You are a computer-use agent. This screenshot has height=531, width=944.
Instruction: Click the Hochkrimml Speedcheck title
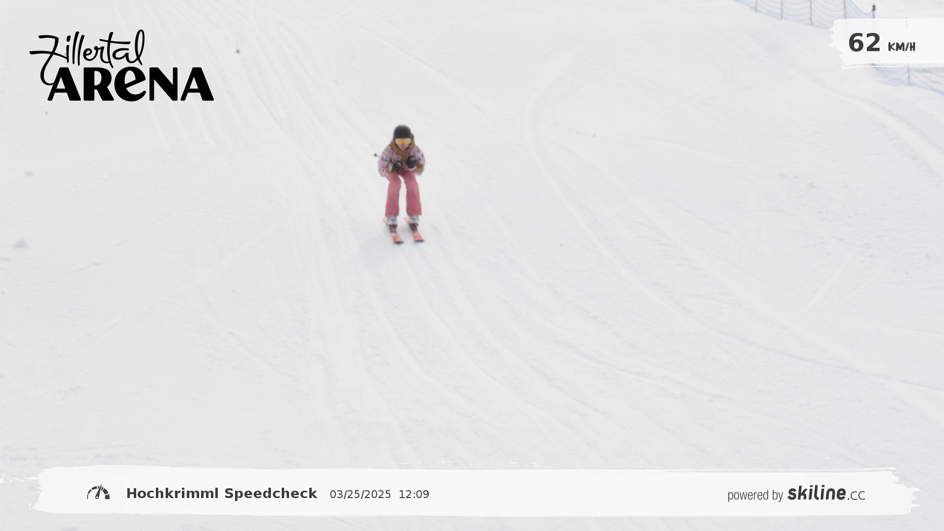tap(222, 494)
